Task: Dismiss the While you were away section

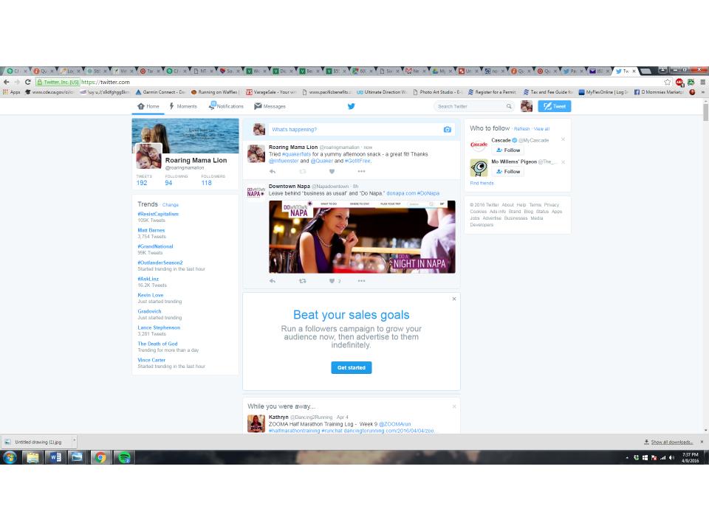Action: [454, 406]
